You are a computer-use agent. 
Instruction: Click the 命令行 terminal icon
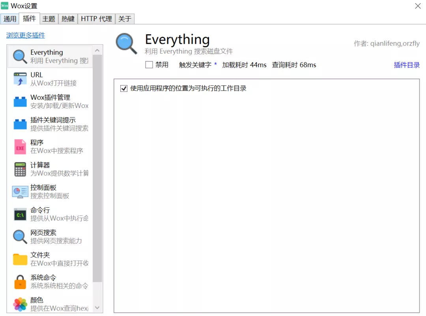[x=20, y=214]
